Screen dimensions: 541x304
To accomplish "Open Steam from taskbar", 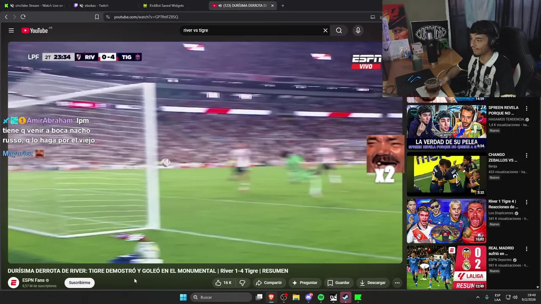I will [345, 297].
